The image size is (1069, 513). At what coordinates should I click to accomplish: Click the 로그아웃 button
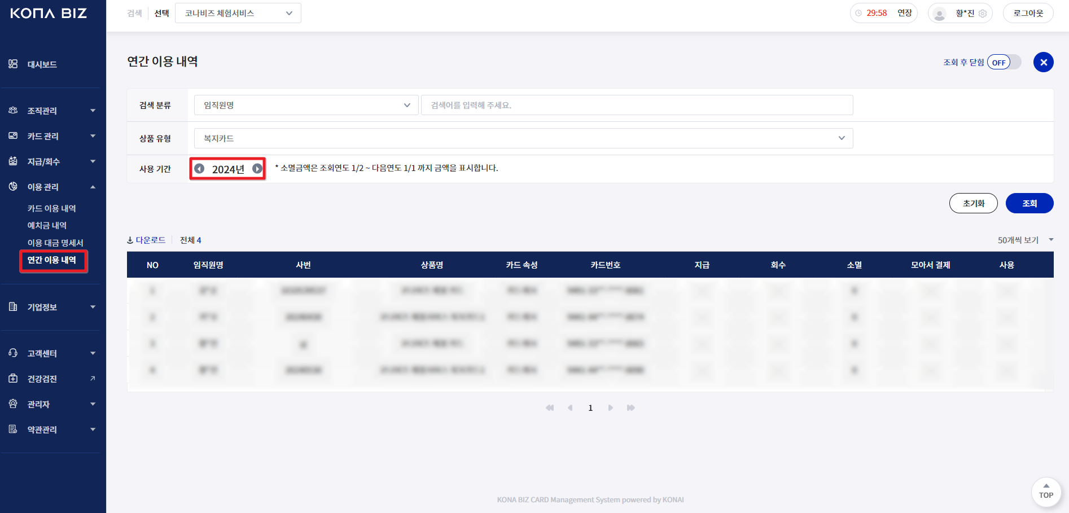(x=1028, y=13)
